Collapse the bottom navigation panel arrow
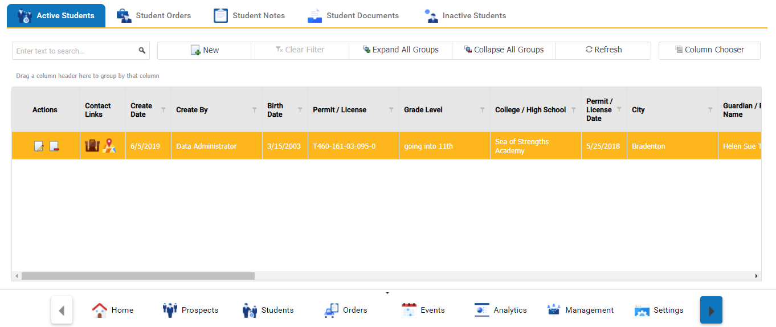The width and height of the screenshot is (776, 327). pyautogui.click(x=387, y=293)
